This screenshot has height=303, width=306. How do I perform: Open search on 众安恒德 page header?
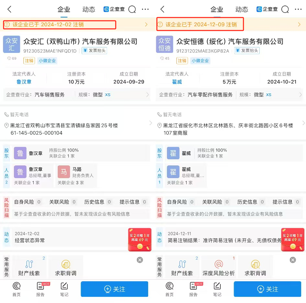[x=285, y=9]
